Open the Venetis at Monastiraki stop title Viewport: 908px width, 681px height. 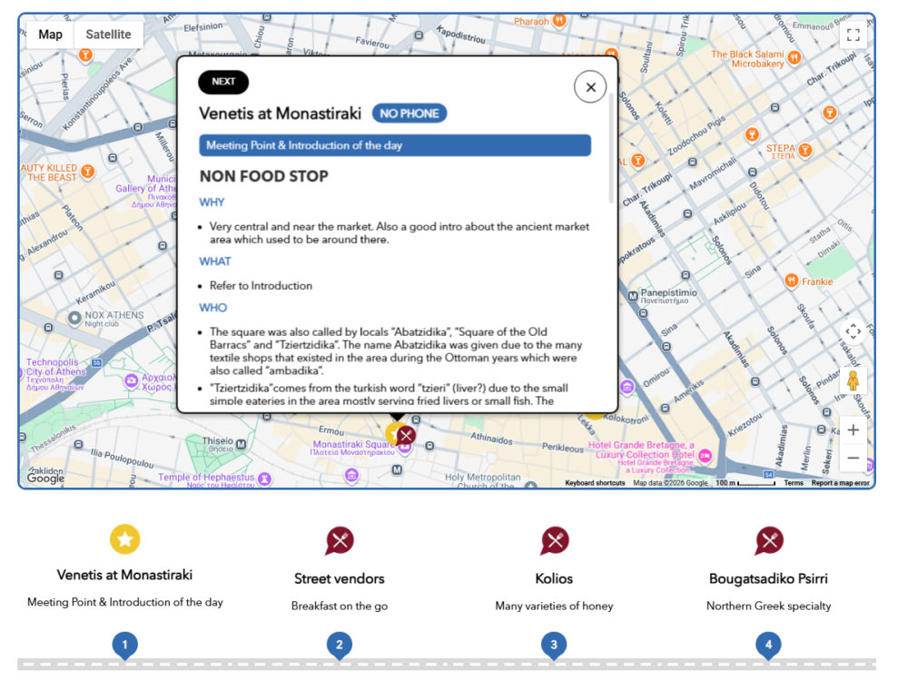(124, 575)
